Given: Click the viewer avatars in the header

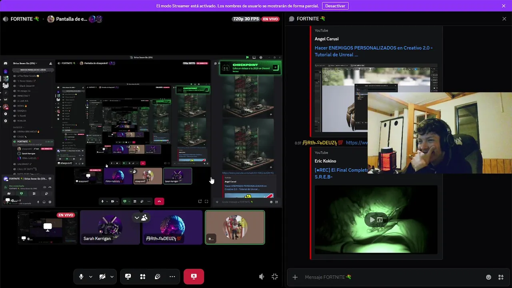Looking at the screenshot, I should click(x=96, y=19).
